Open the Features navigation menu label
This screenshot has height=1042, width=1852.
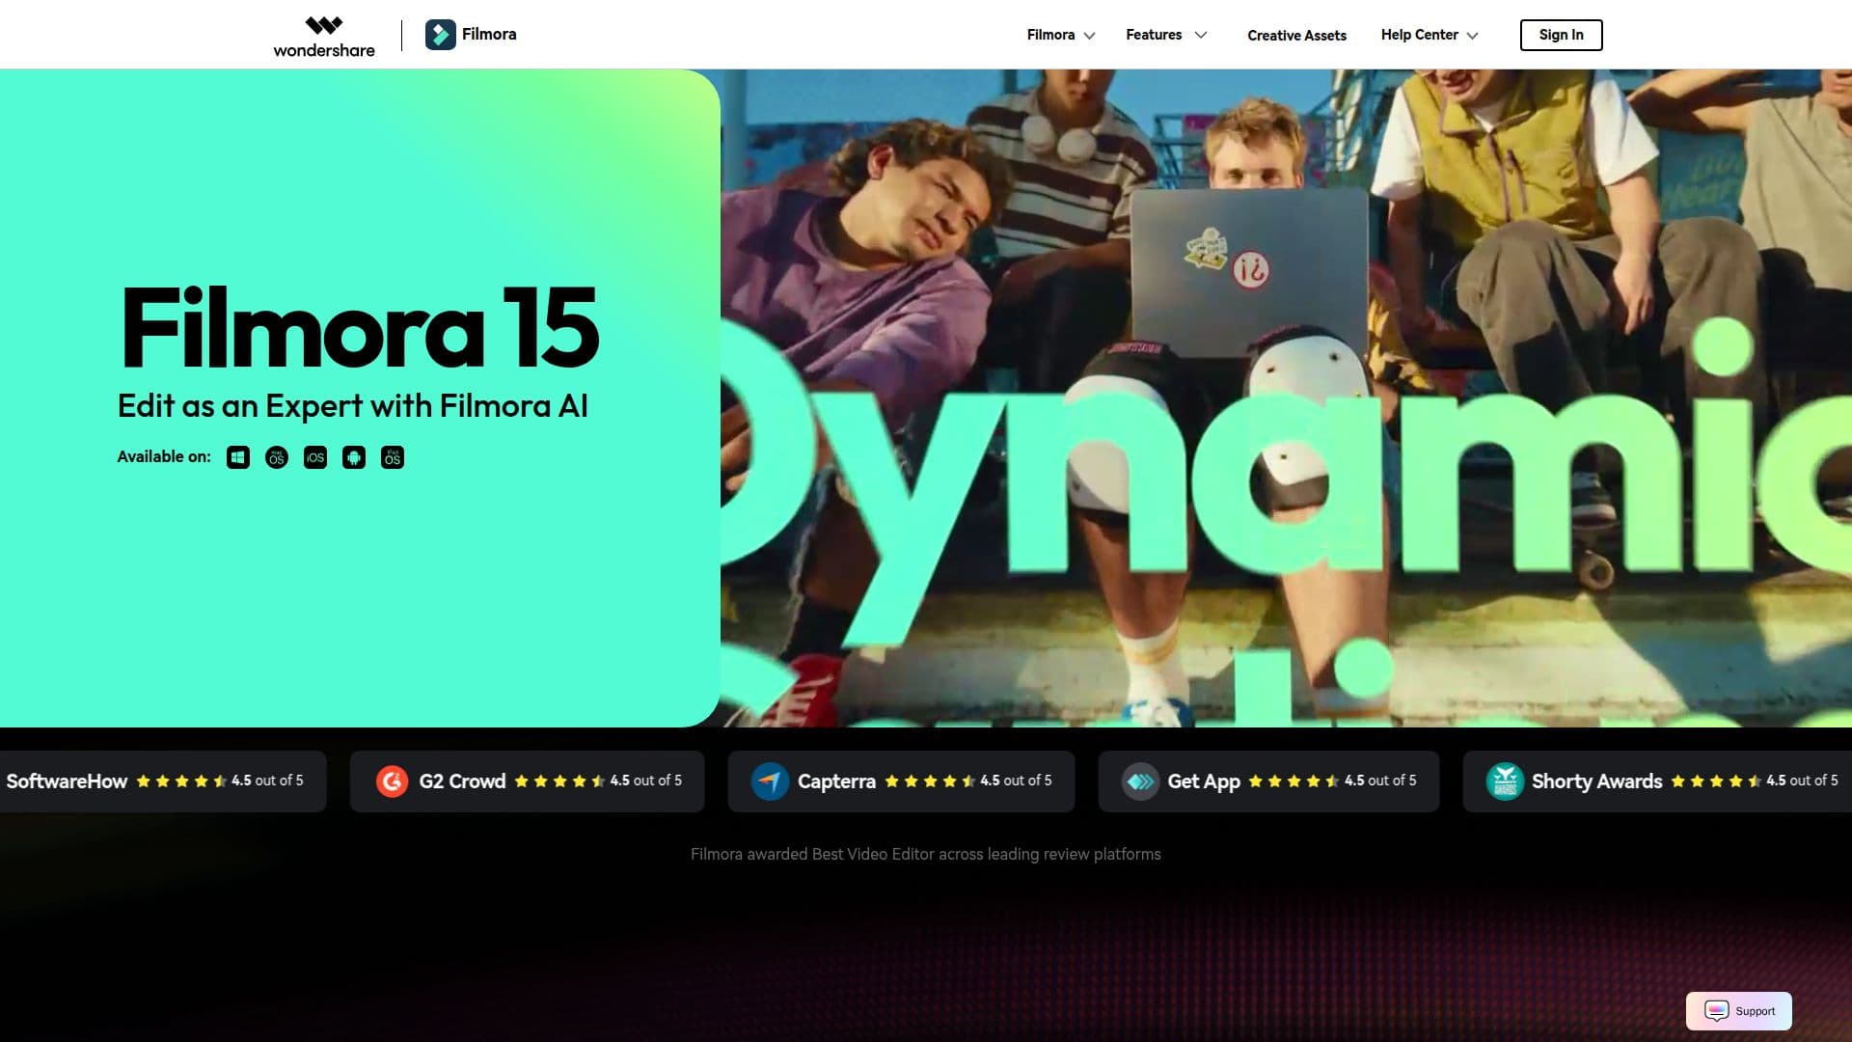[x=1154, y=35]
